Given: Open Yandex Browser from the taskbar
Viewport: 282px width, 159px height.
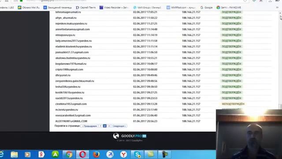Looking at the screenshot, I should (x=123, y=155).
